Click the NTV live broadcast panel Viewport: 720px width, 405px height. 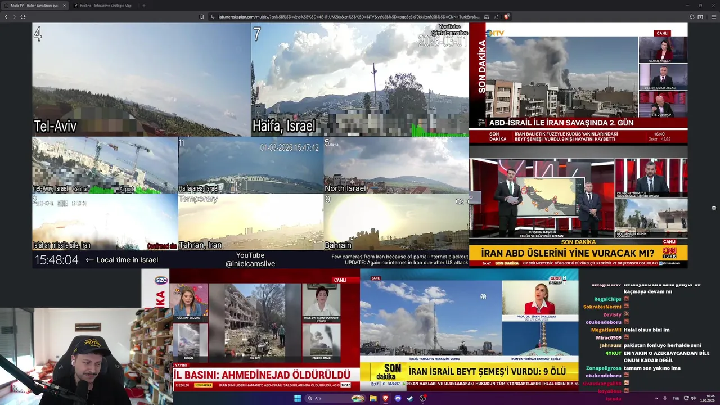(579, 83)
